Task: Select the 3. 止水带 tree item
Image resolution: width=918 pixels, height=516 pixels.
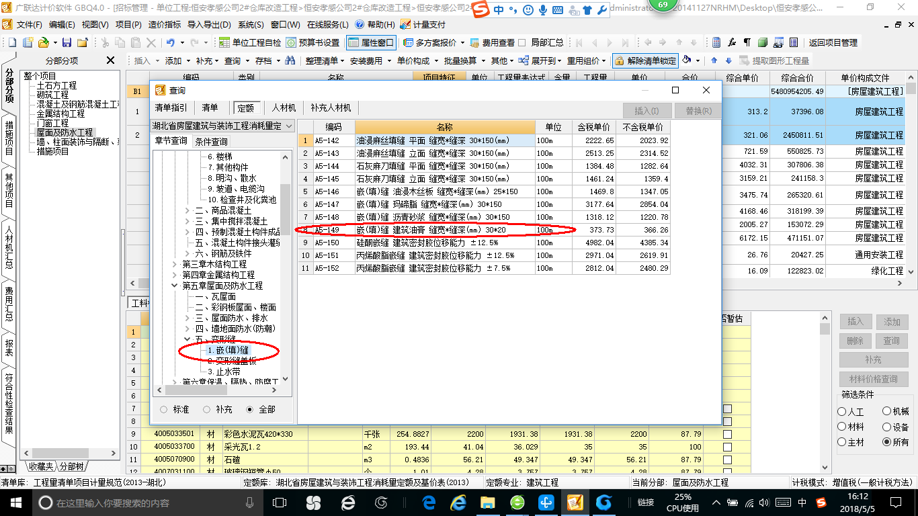Action: pos(224,371)
